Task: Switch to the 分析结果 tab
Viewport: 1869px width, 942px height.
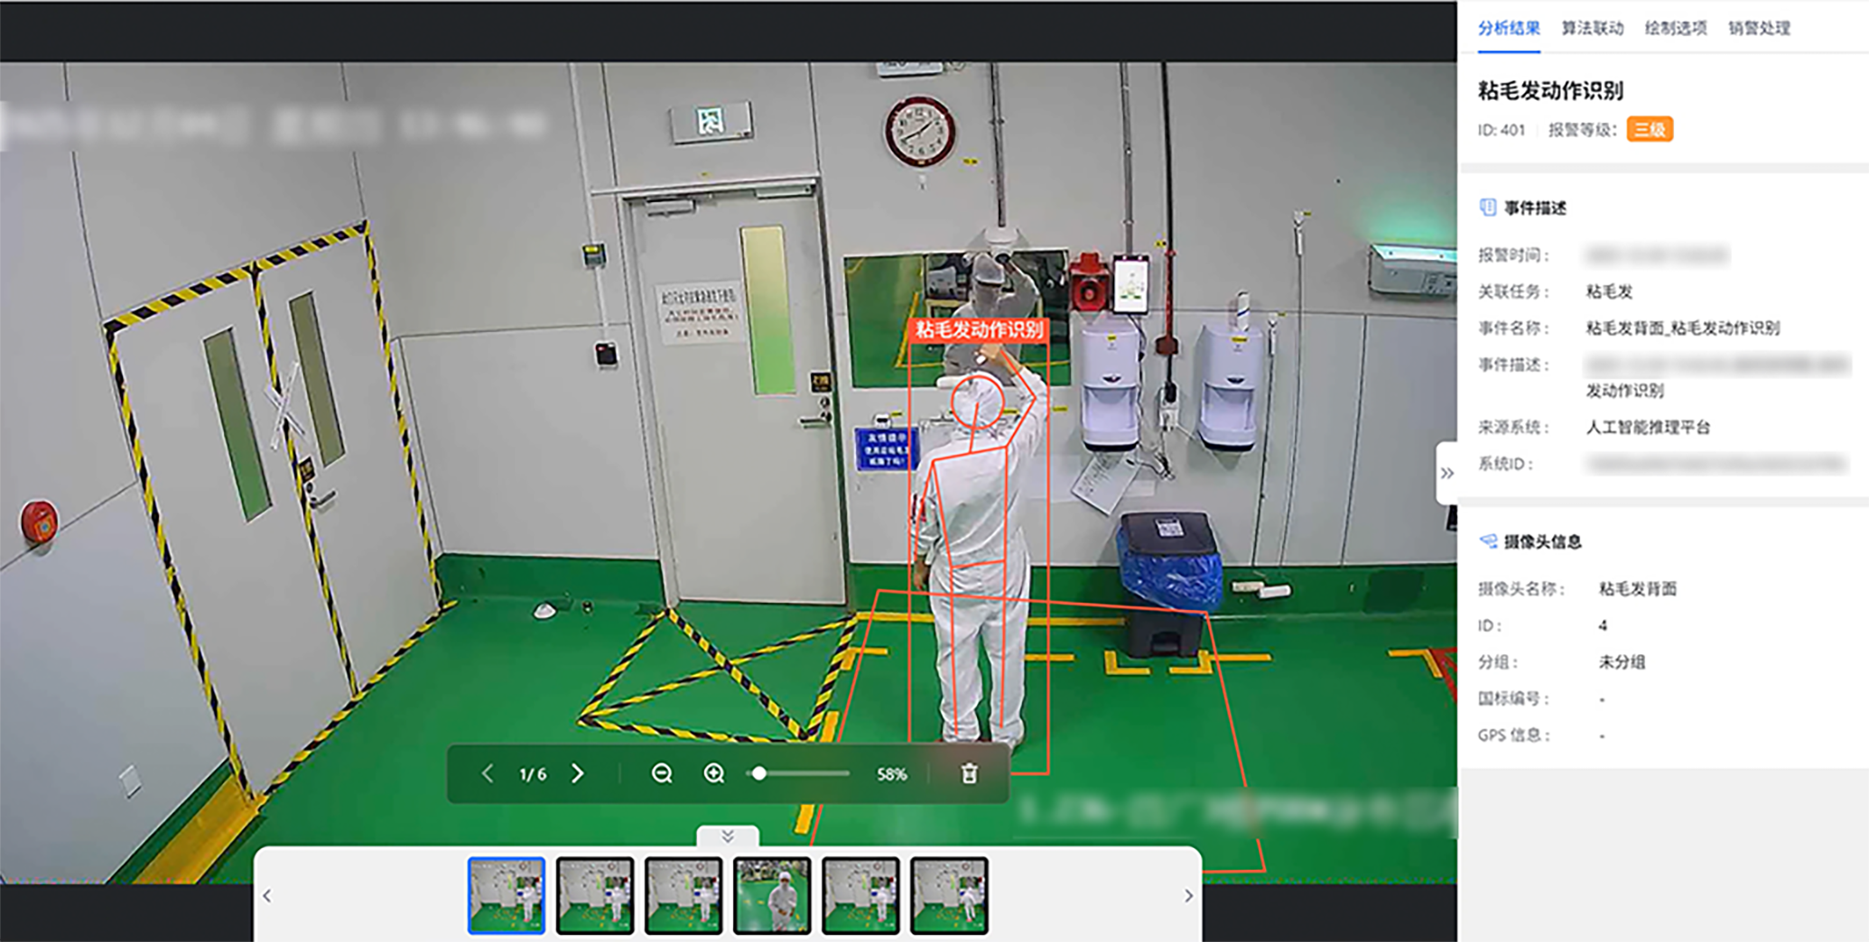Action: click(x=1509, y=28)
